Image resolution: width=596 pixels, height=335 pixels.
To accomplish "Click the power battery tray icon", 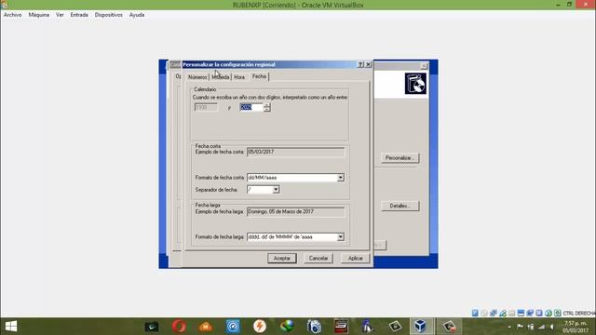I will tap(531, 327).
